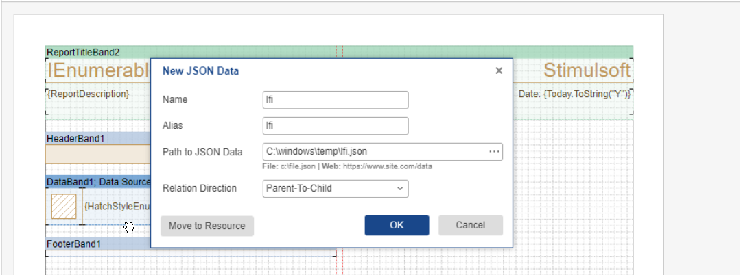Select the FooterBand1 band header
The width and height of the screenshot is (741, 275).
click(73, 244)
